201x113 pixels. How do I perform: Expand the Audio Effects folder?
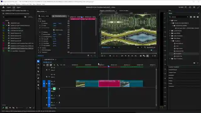click(170, 33)
